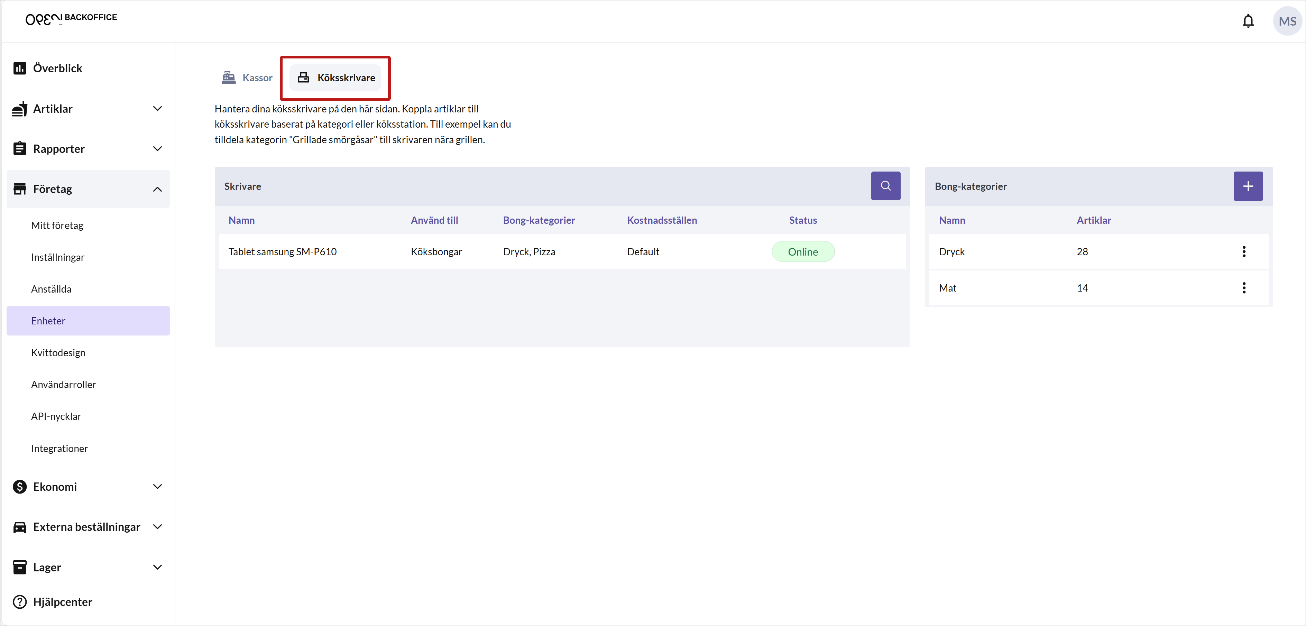Click the Online status badge
Viewport: 1306px width, 626px height.
(802, 252)
